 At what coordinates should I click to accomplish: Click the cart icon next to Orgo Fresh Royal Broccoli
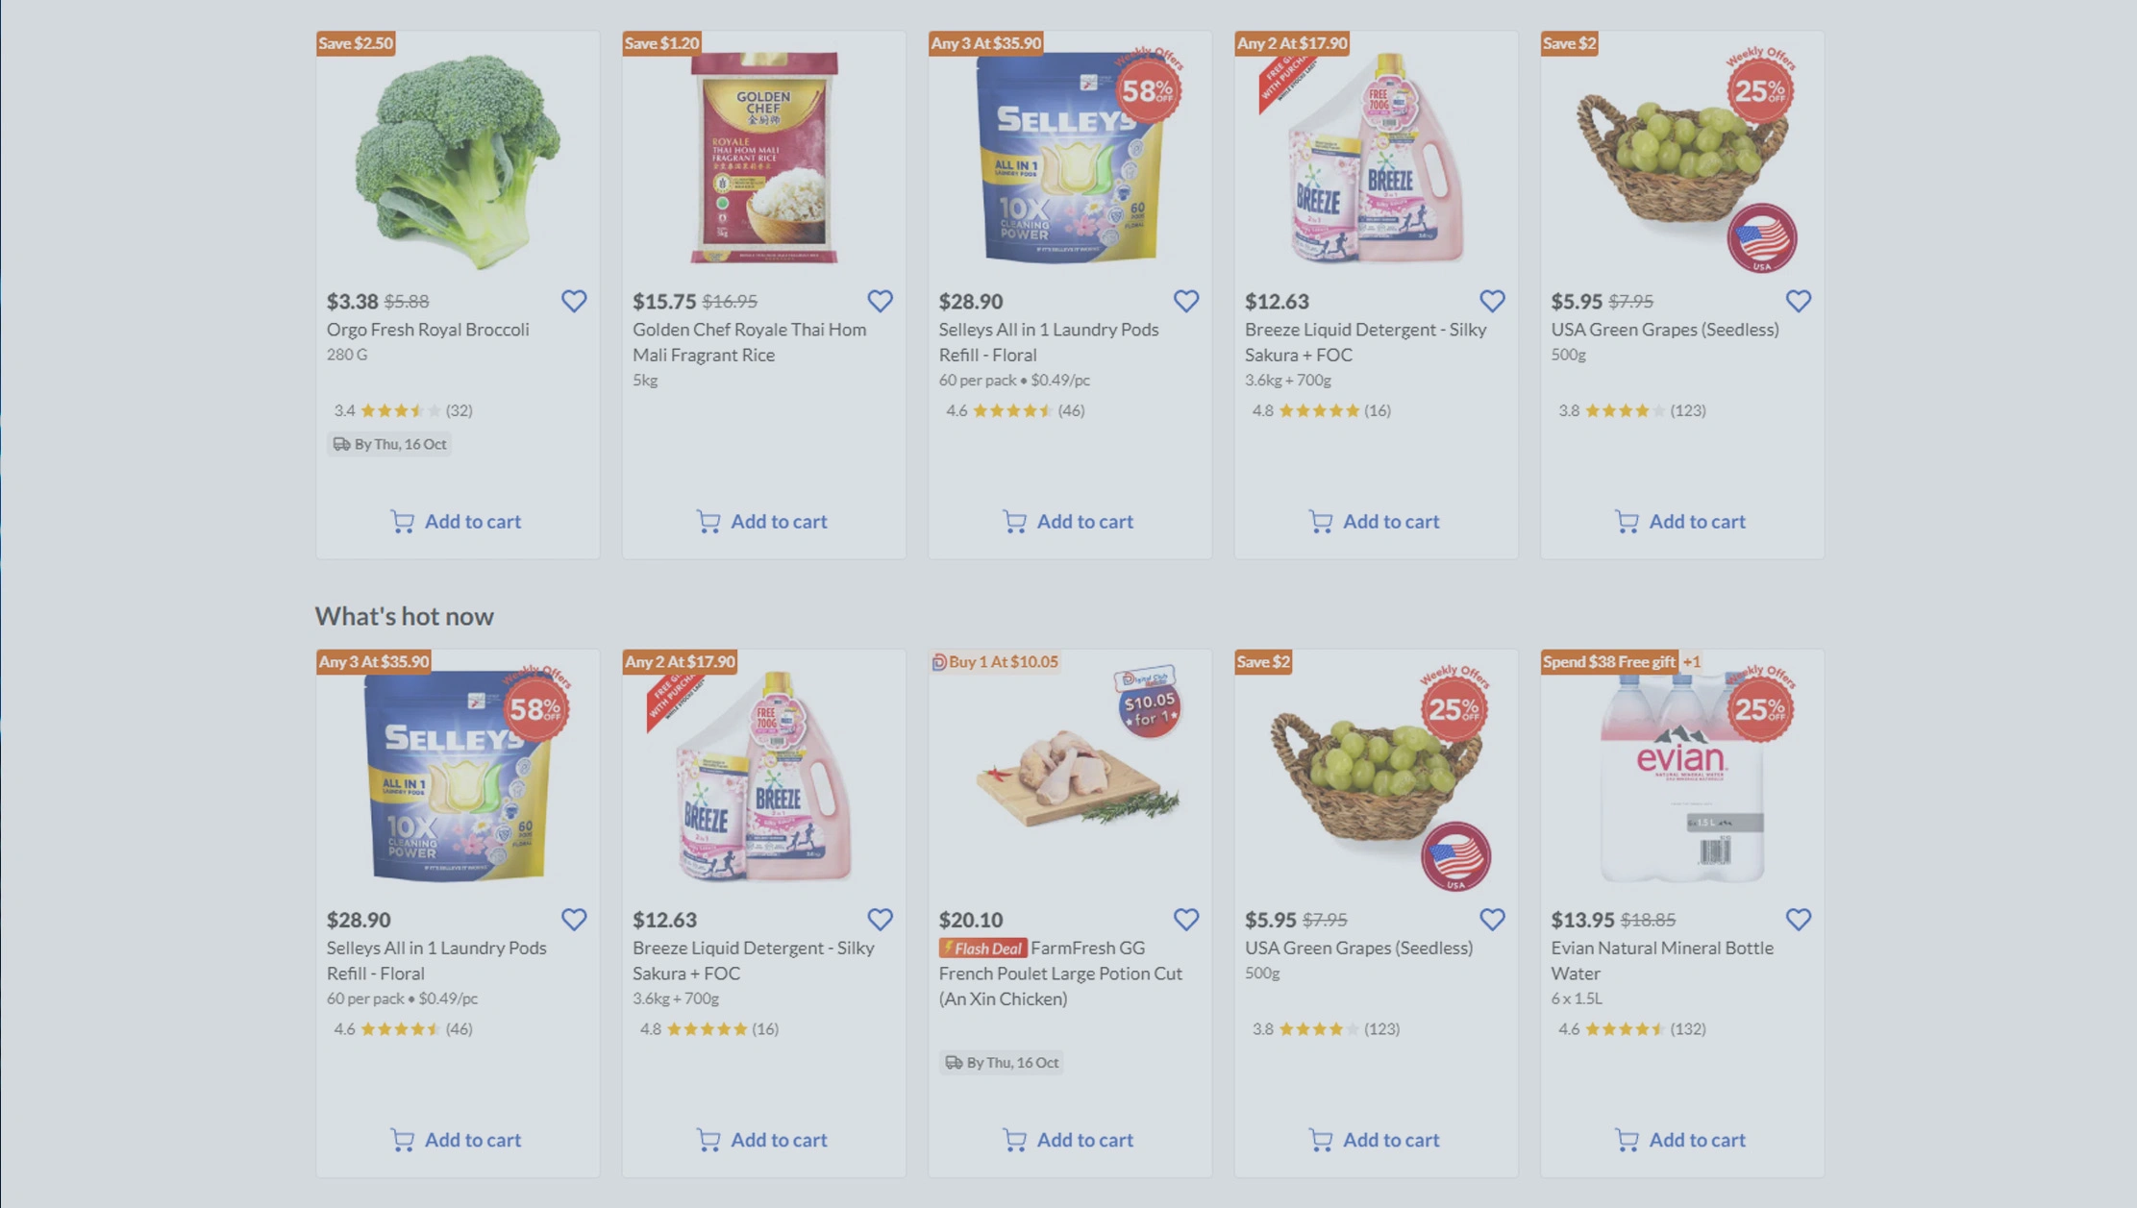coord(402,521)
